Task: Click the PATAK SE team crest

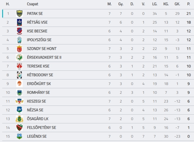Action: click(x=19, y=13)
